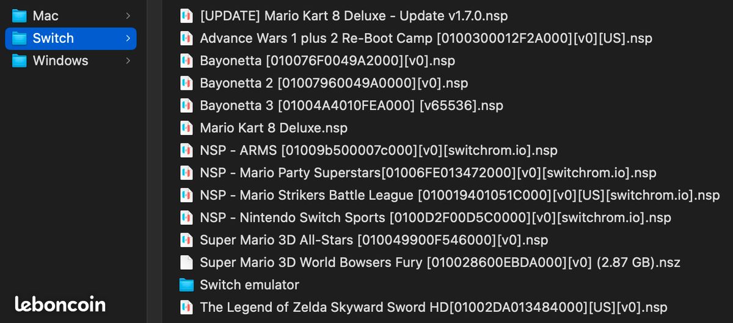
Task: Click the Zelda Skyward Sword HD file icon
Action: coord(186,307)
